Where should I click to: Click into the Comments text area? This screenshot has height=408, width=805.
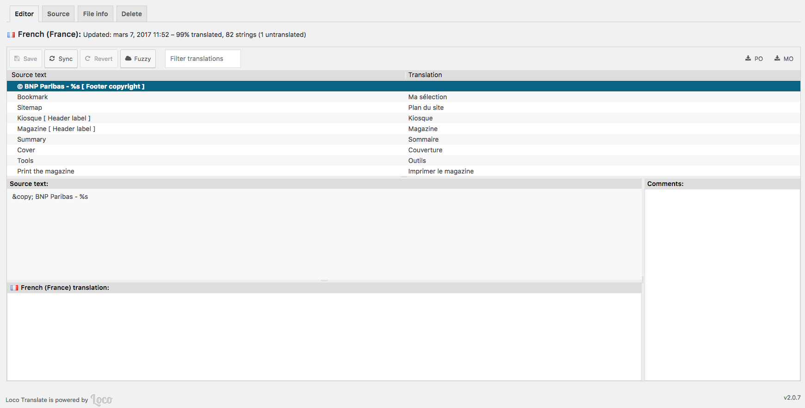coord(722,284)
